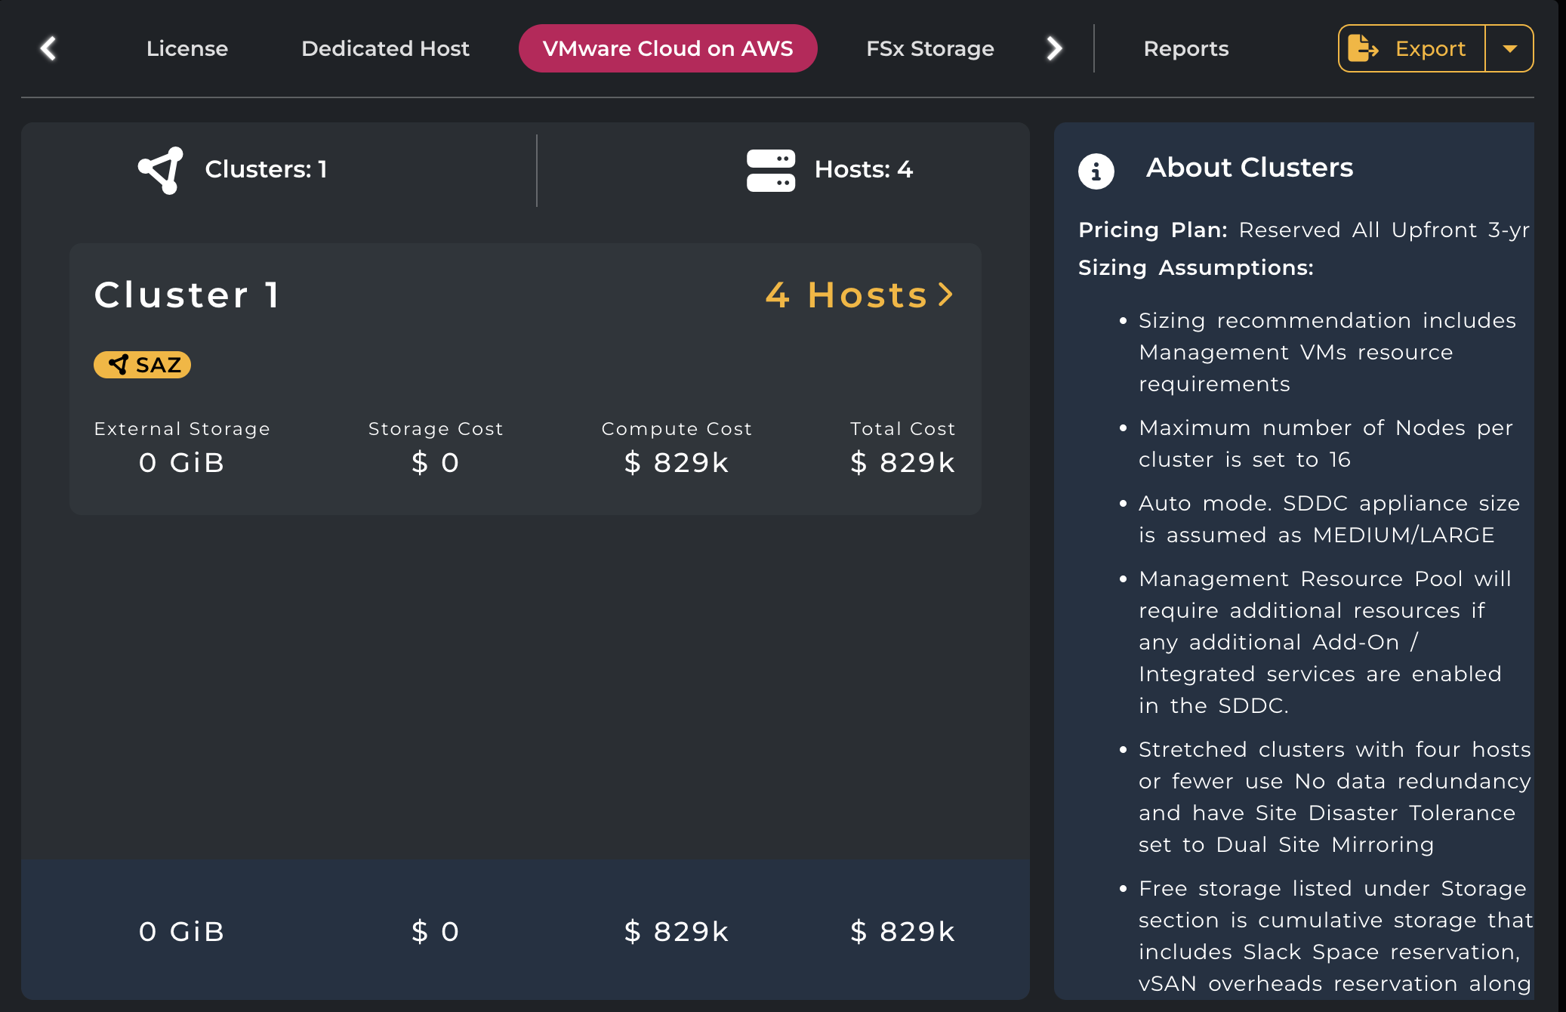Click the chevron next to 4 Hosts
The height and width of the screenshot is (1012, 1566).
(945, 295)
